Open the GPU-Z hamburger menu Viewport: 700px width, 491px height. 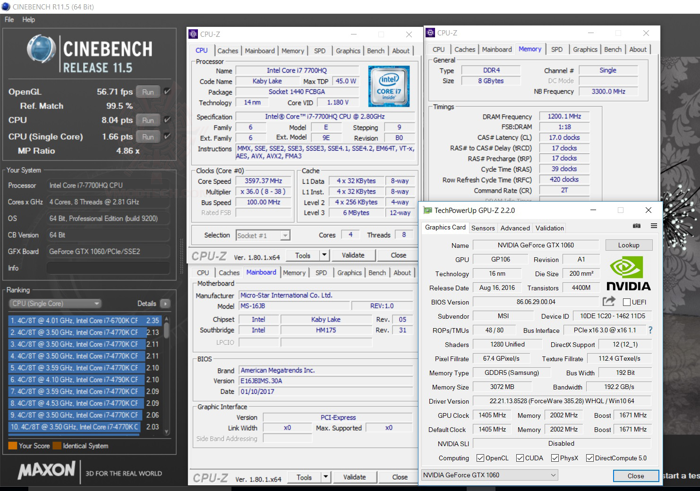click(654, 226)
